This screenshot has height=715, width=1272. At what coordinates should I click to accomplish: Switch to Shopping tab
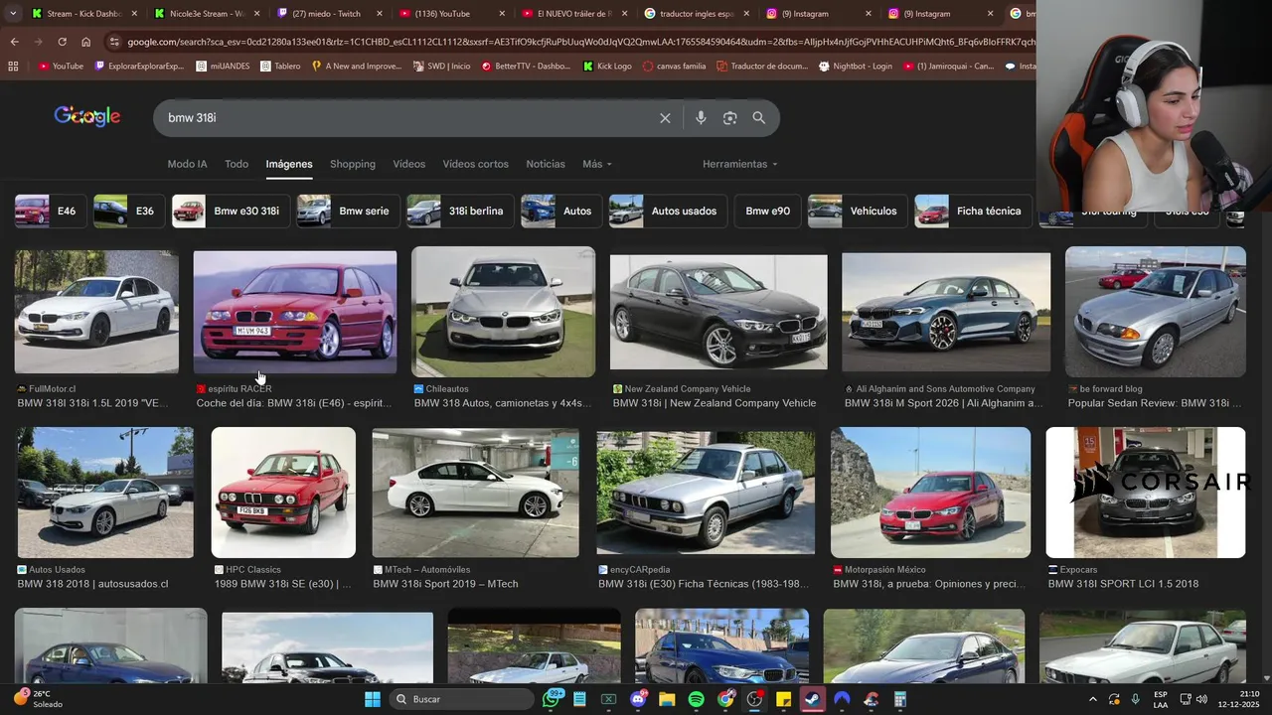click(353, 164)
